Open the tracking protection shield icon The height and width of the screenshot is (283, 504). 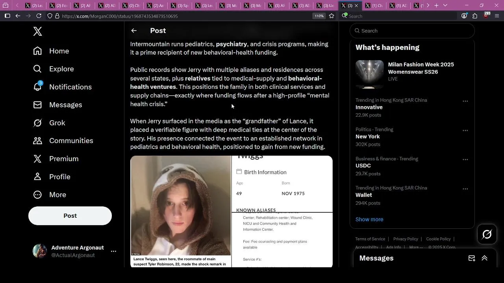(50, 16)
